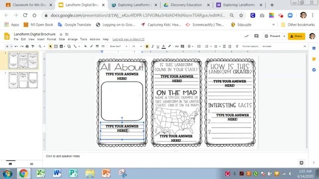Open the numbered list dropdown arrow
The height and width of the screenshot is (179, 319).
[x=211, y=46]
